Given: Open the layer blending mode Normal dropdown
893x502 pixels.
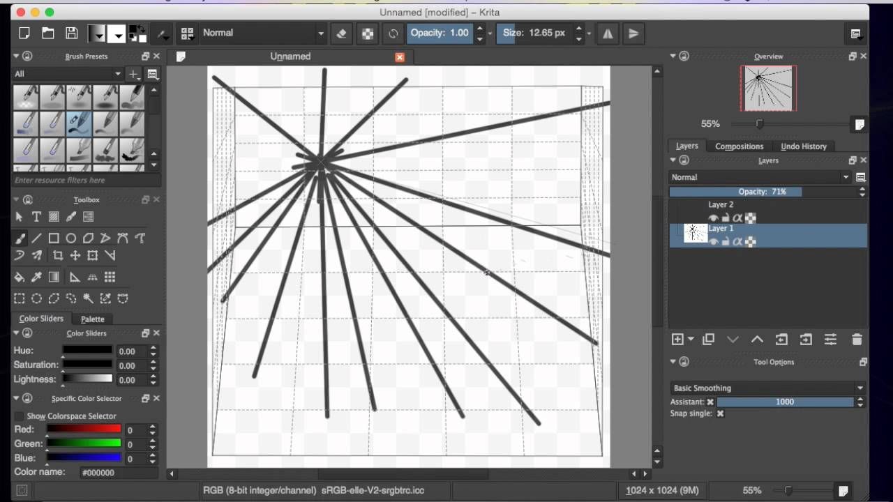Looking at the screenshot, I should (x=760, y=177).
